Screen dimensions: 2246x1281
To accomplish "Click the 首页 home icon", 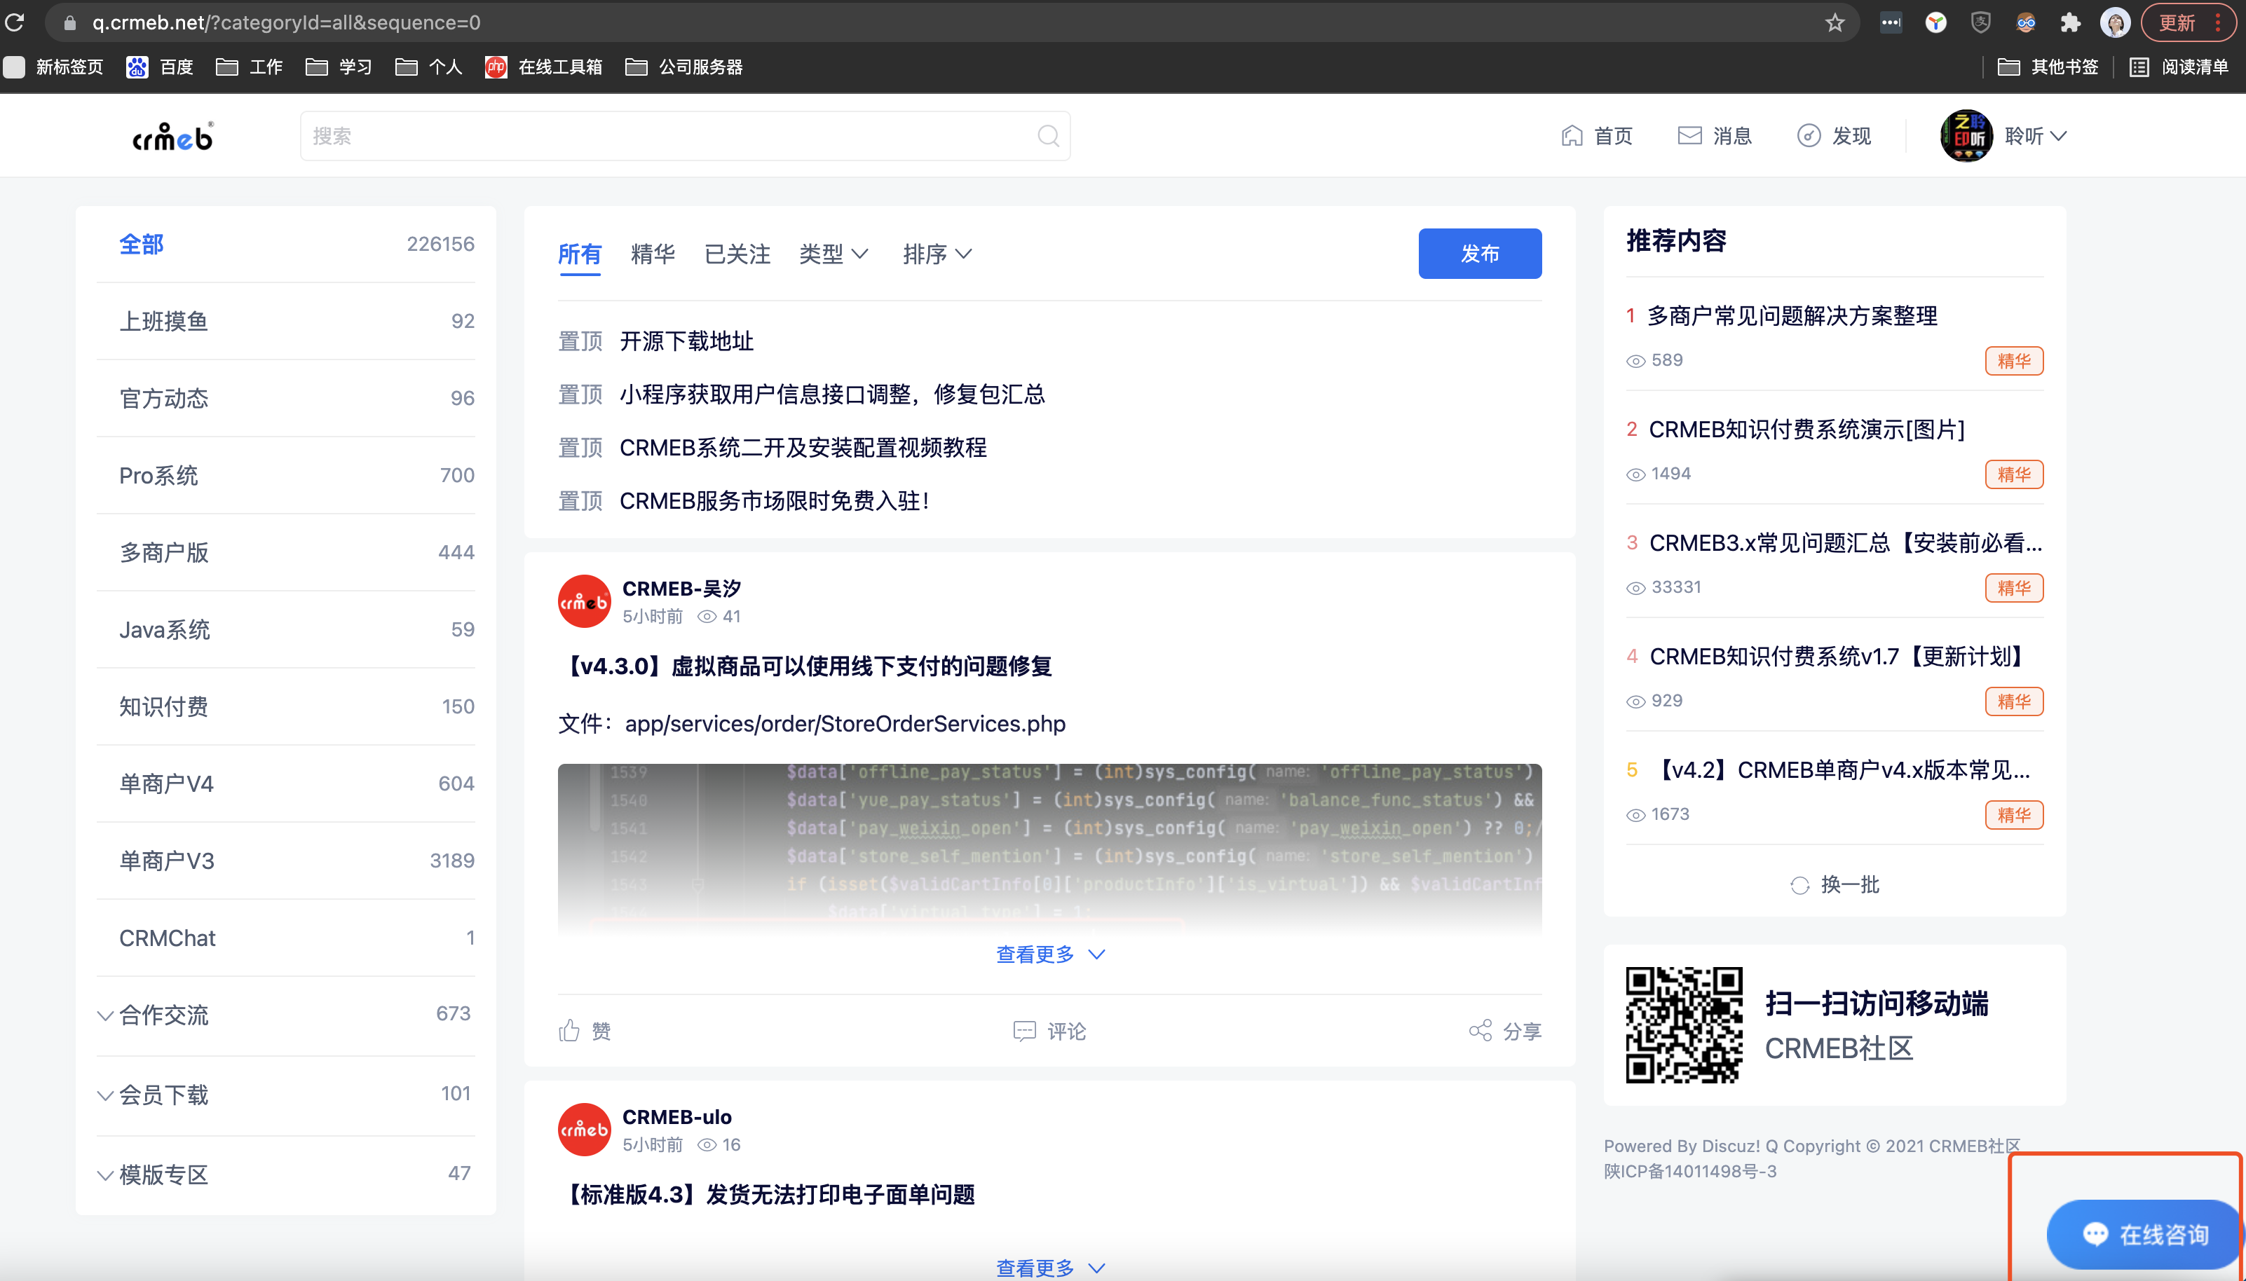I will [x=1574, y=135].
